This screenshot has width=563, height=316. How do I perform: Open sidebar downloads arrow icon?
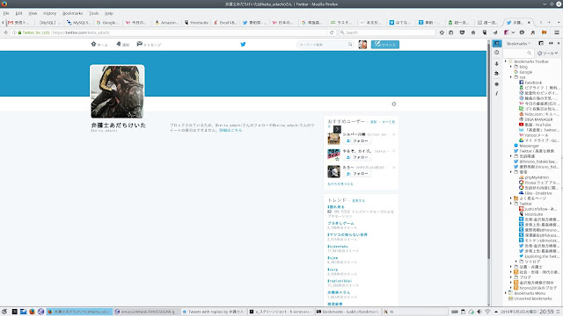(496, 63)
